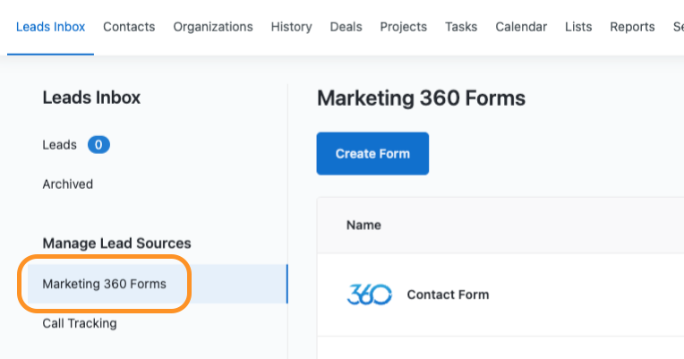The height and width of the screenshot is (359, 684).
Task: Select the Deals tab
Action: pos(346,27)
